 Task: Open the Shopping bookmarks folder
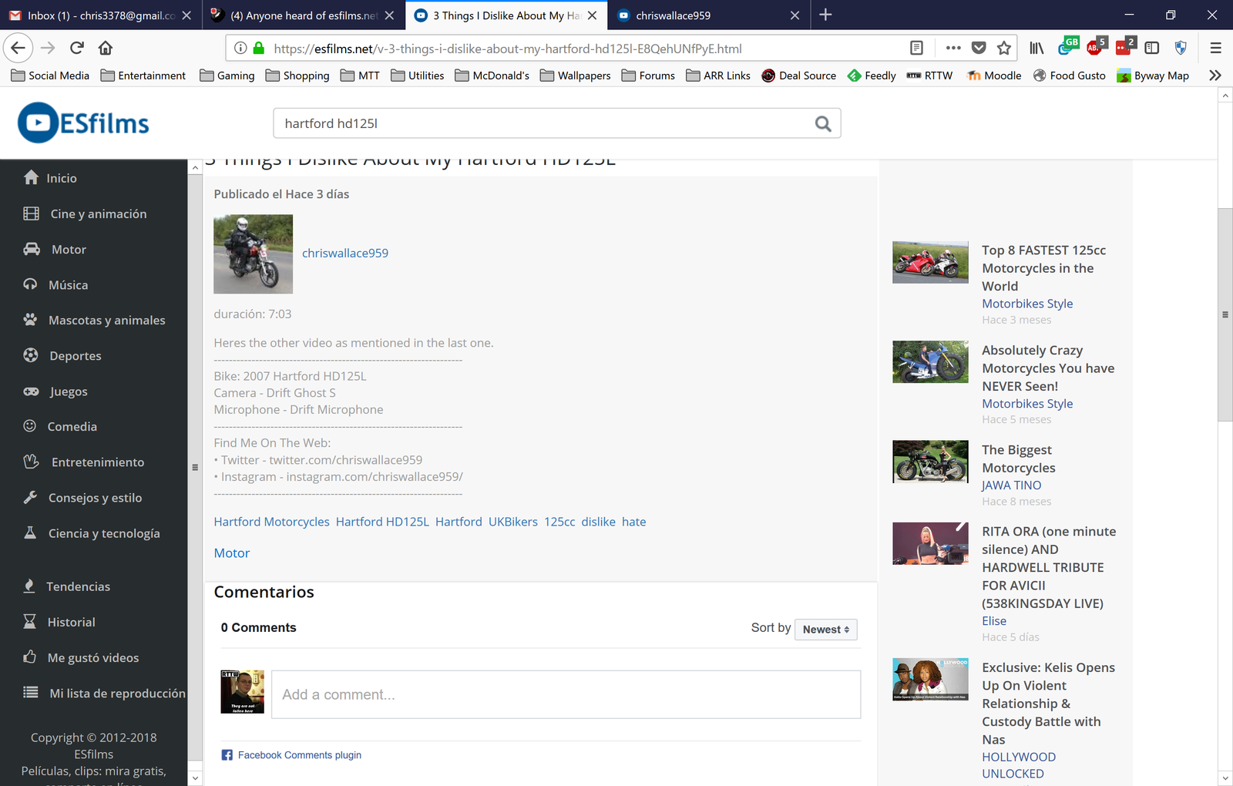pyautogui.click(x=297, y=76)
